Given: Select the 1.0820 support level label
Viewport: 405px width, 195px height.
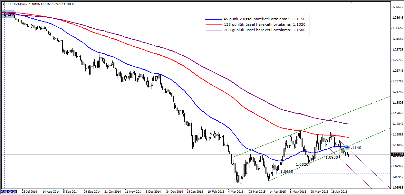Looking at the screenshot, I should click(x=302, y=164).
